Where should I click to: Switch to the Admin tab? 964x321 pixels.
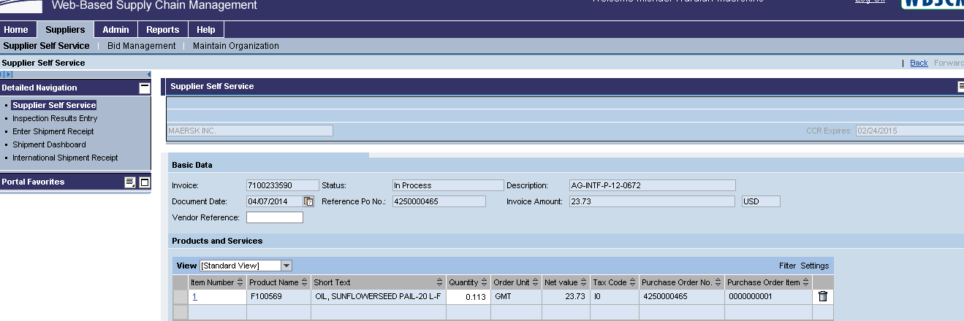(115, 30)
